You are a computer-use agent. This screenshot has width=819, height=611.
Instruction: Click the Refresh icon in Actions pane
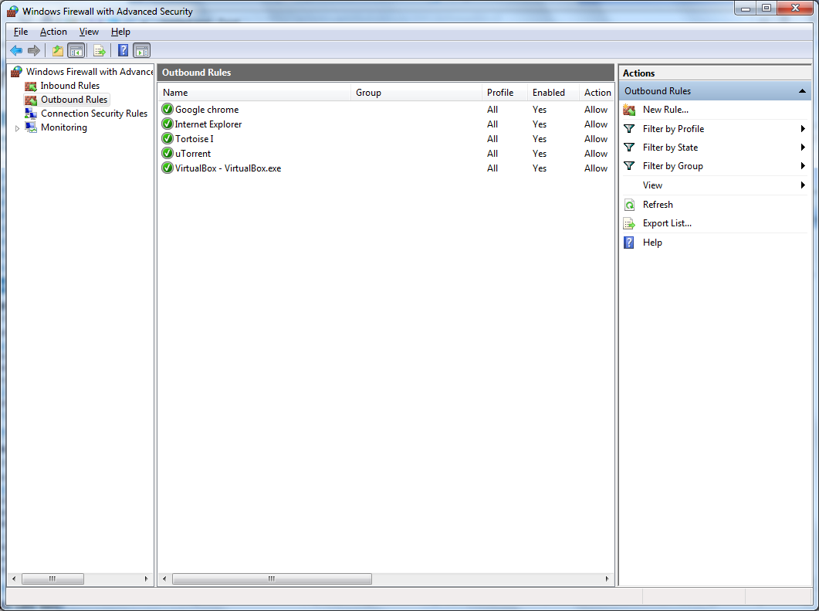coord(629,205)
